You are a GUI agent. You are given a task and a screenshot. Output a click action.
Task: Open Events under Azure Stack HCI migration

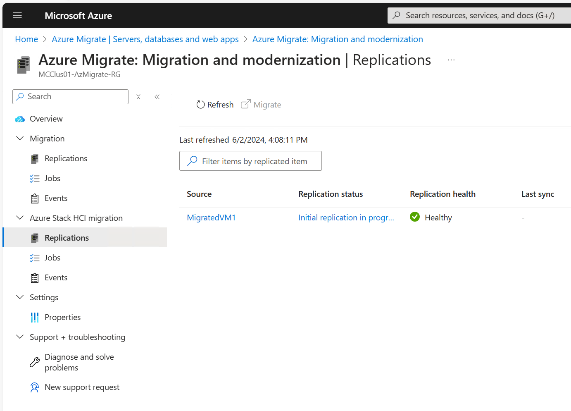[56, 277]
